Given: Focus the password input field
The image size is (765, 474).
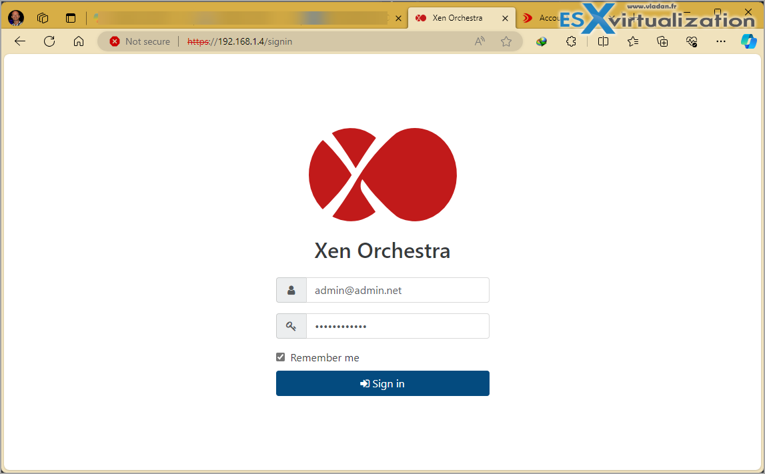Looking at the screenshot, I should coord(397,326).
